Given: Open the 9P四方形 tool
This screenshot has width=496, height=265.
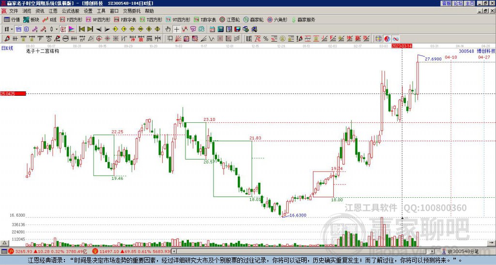Looking at the screenshot, I should pos(98,19).
